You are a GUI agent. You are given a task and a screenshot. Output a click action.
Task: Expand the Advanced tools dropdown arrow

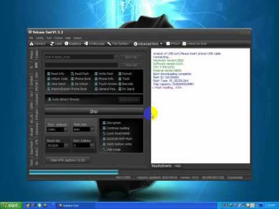pos(161,44)
